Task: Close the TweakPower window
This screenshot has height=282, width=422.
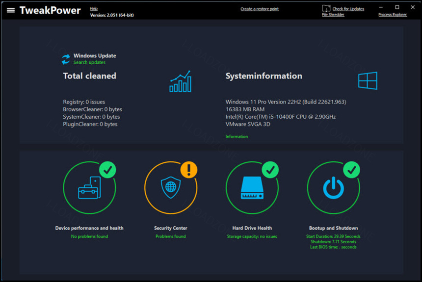Action: click(413, 7)
